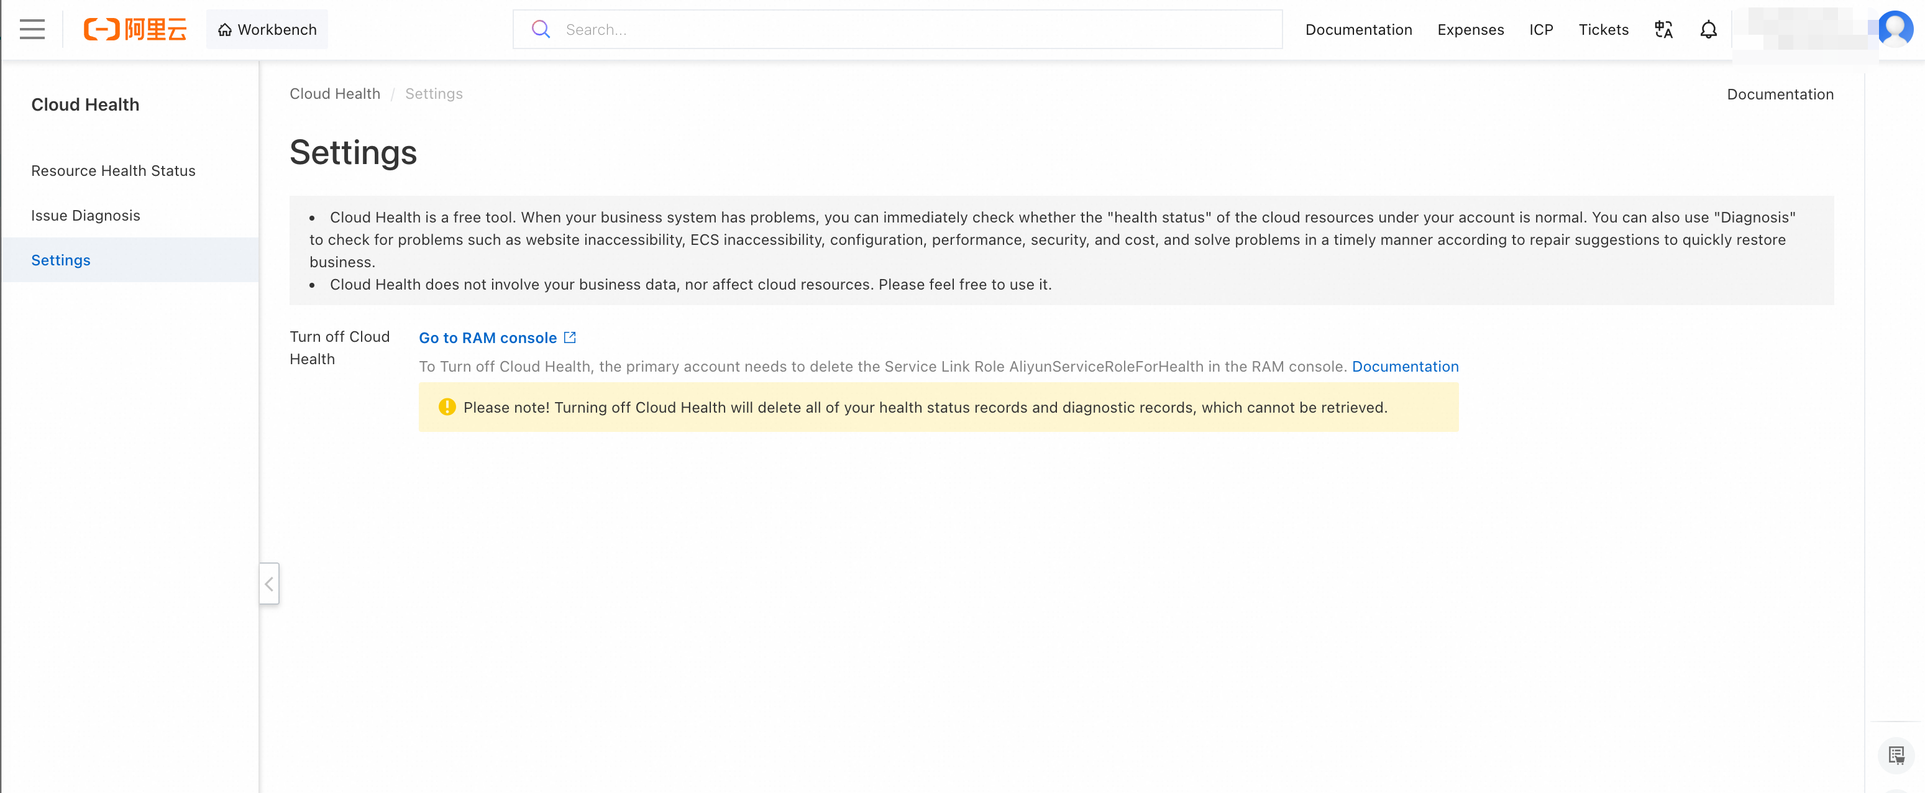Select Settings in the sidebar

(130, 260)
